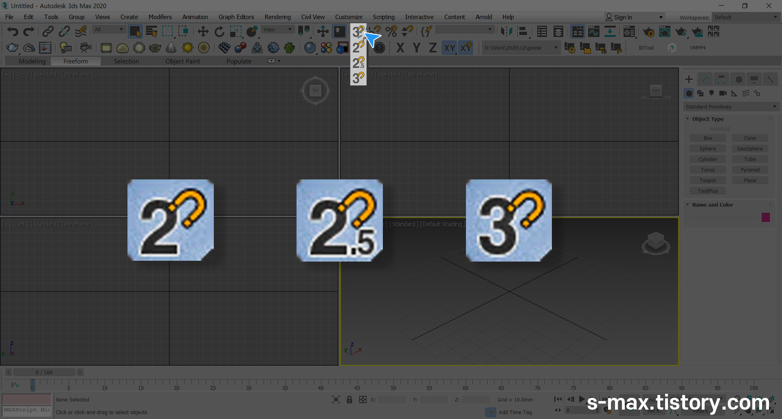Select the Select and Link tool

coord(48,31)
